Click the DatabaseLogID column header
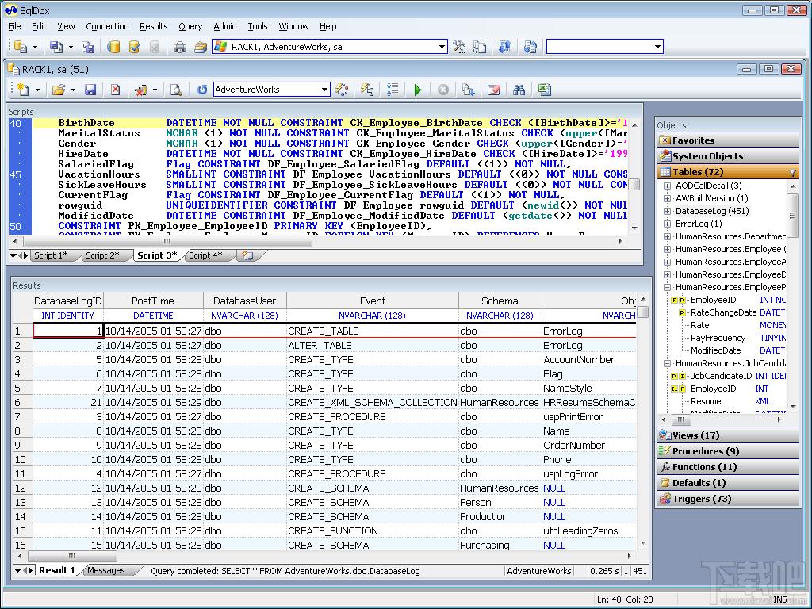Image resolution: width=812 pixels, height=609 pixels. point(68,301)
